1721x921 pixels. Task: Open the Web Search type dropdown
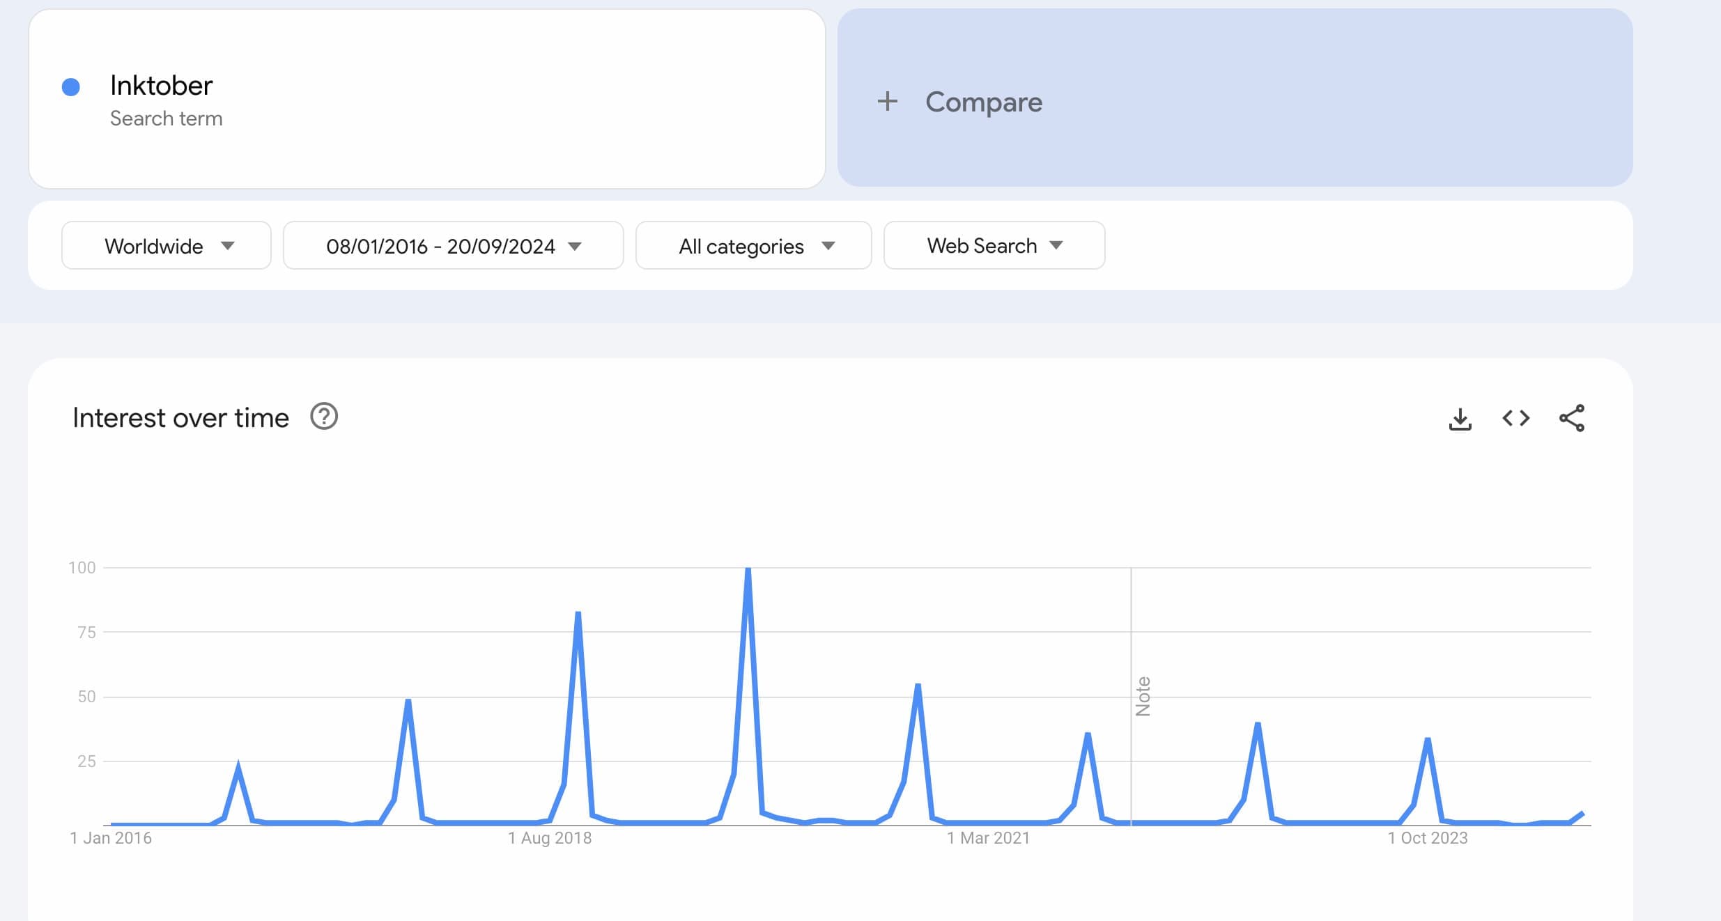coord(994,245)
